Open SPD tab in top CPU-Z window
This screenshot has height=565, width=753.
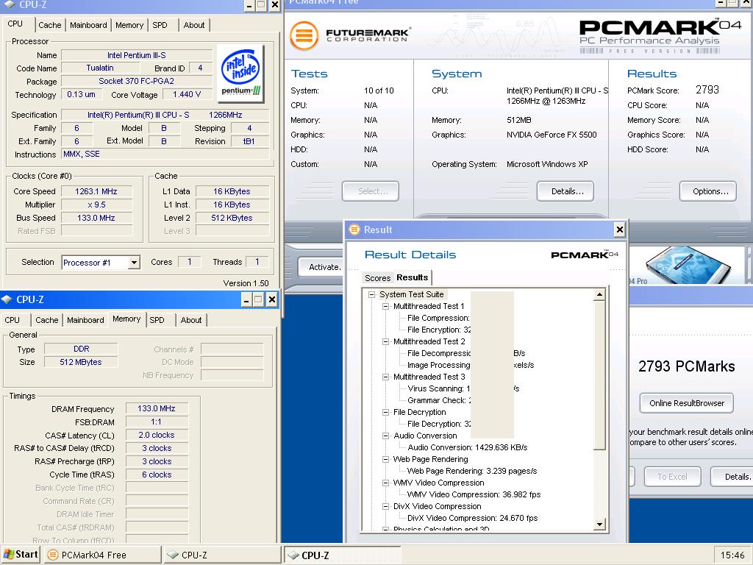[160, 25]
